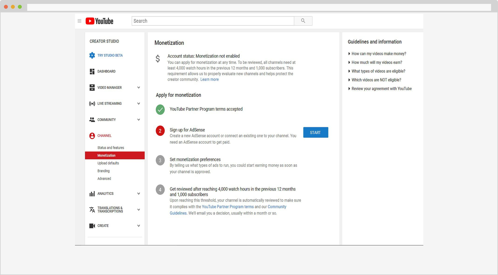Click the blue START button for AdSense
Viewport: 498px width, 275px height.
coord(315,133)
